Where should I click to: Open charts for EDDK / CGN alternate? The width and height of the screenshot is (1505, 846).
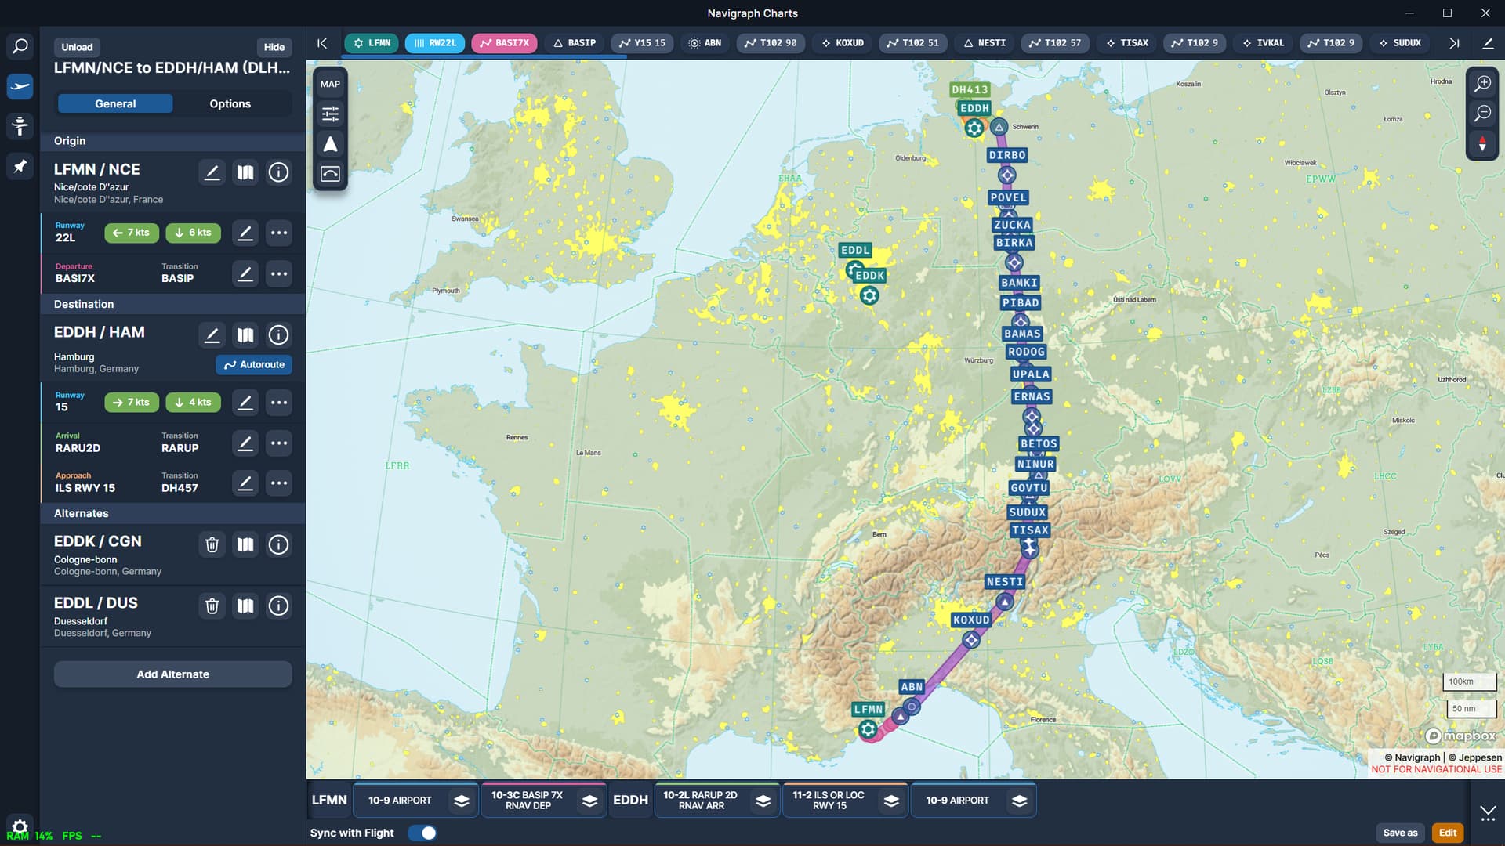[x=245, y=544]
